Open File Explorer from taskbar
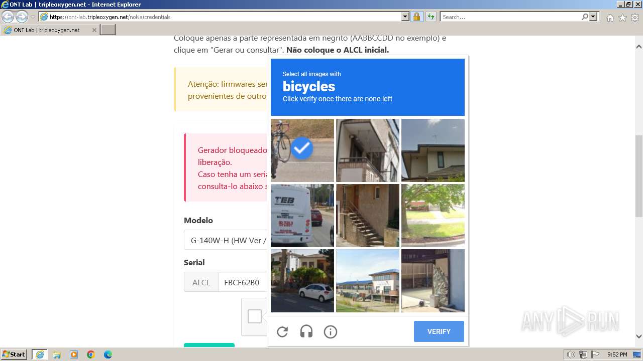Screen dimensions: 643x361 [x=57, y=354]
